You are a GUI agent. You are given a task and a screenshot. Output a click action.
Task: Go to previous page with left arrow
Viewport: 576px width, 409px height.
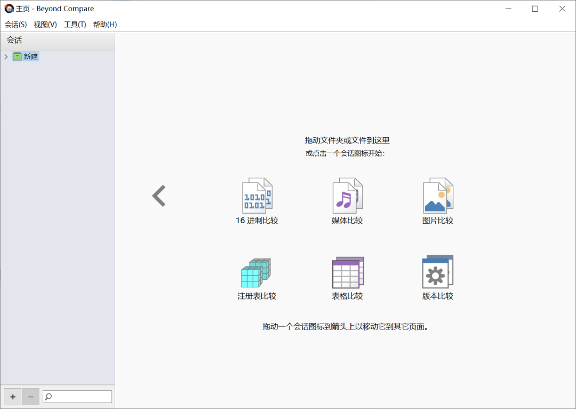tap(159, 196)
